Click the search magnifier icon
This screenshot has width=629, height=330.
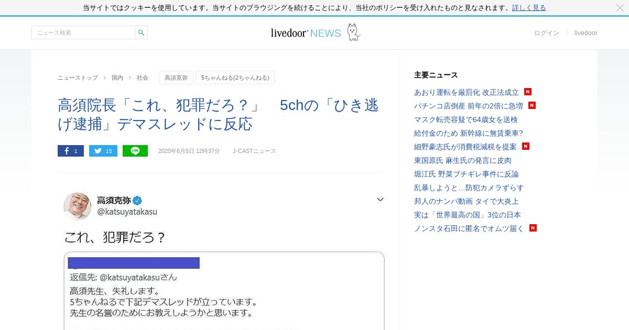[x=141, y=32]
